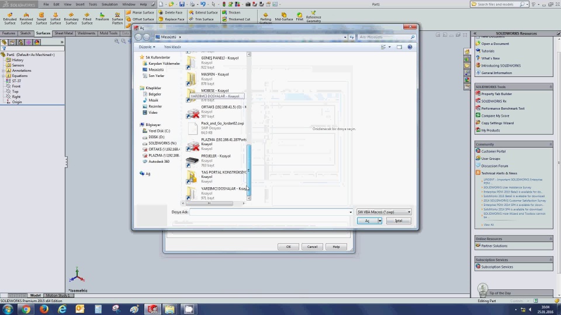The height and width of the screenshot is (315, 561).
Task: Open Firefox from the taskbar
Action: (44, 309)
